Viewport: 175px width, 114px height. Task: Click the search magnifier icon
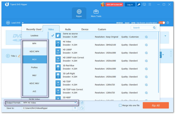click(x=154, y=28)
